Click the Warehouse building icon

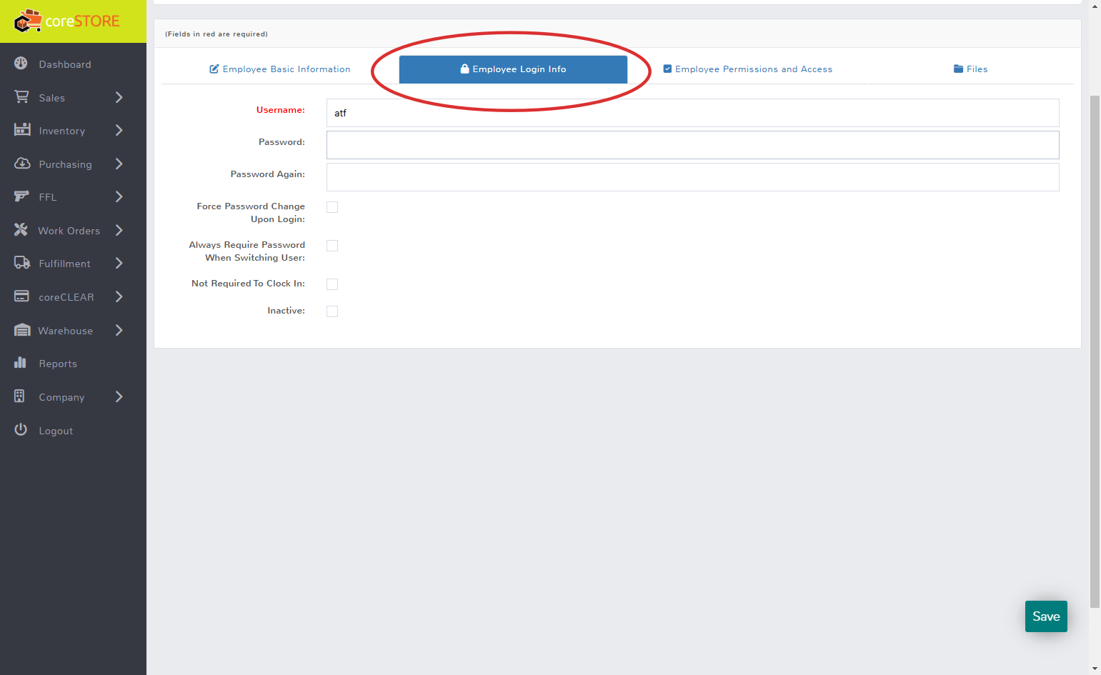click(x=22, y=330)
